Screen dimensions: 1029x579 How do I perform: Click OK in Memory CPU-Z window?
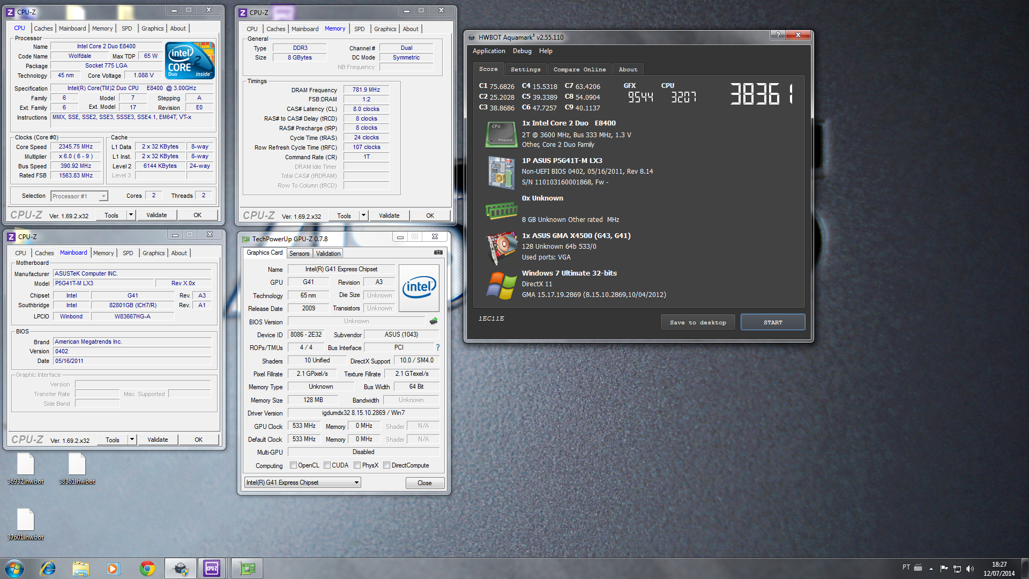[x=430, y=216]
